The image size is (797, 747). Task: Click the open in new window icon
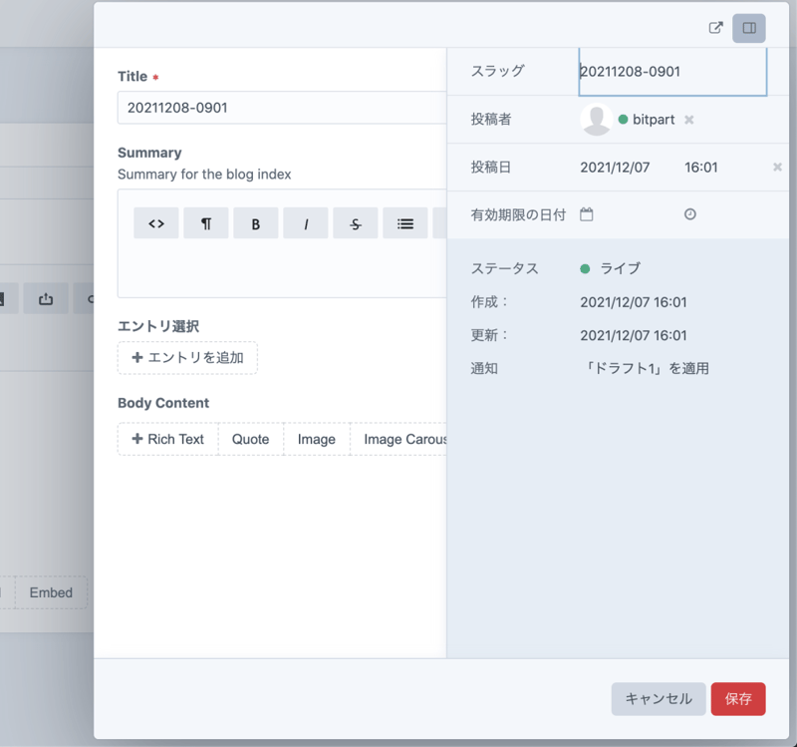tap(715, 28)
